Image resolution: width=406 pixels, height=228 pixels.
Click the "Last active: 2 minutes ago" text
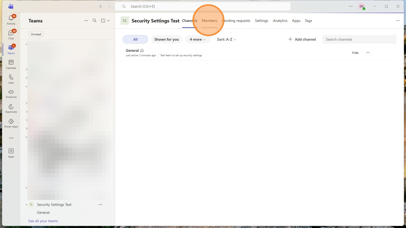(x=141, y=55)
